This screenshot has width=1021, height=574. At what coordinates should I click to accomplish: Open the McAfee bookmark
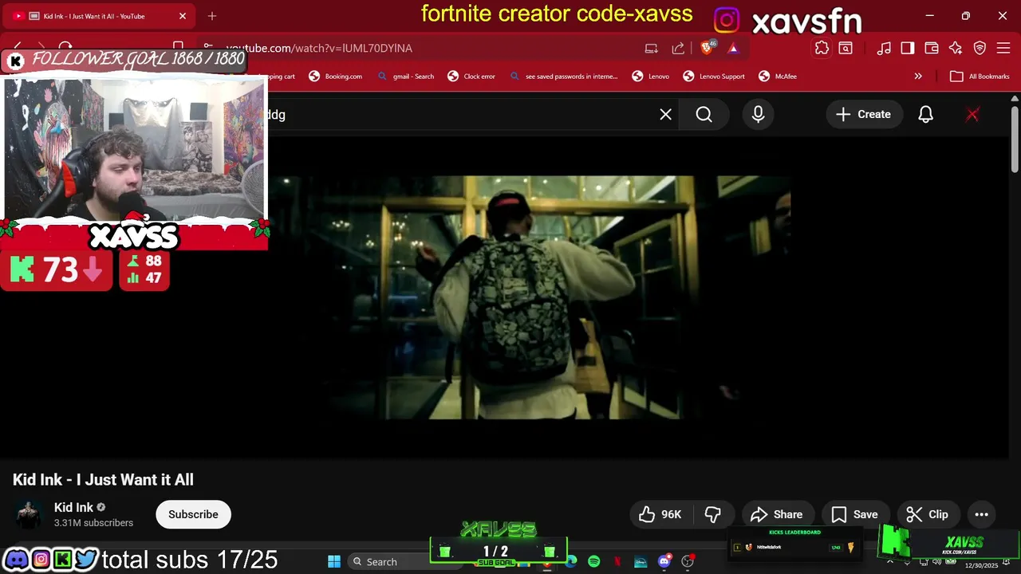point(778,77)
